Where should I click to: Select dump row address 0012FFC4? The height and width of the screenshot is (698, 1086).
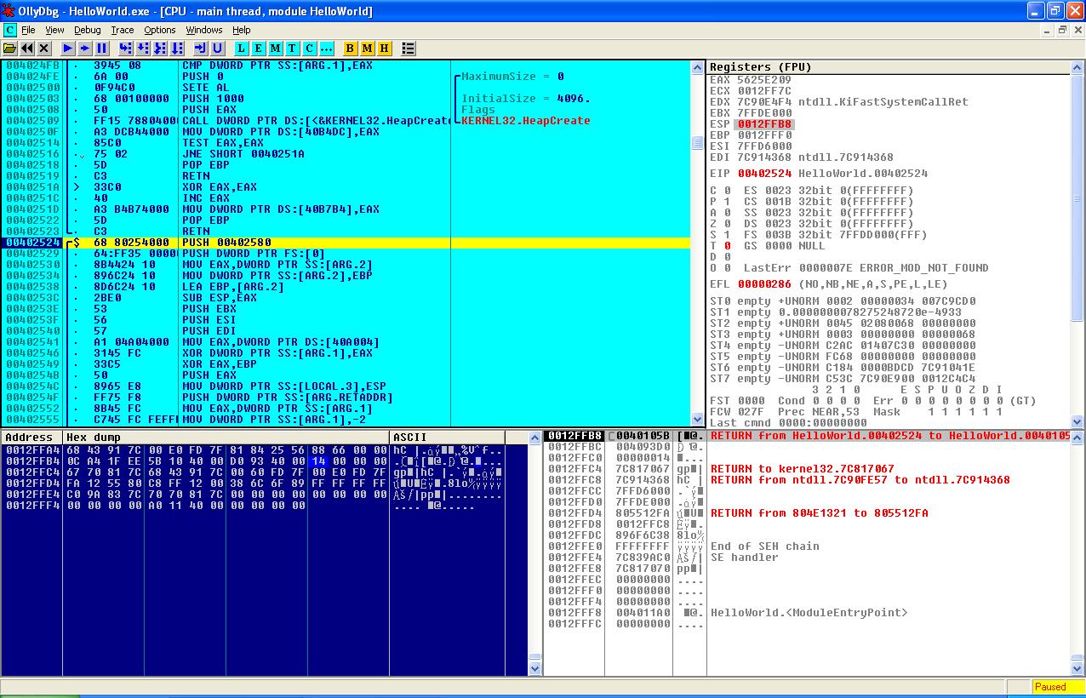click(33, 472)
